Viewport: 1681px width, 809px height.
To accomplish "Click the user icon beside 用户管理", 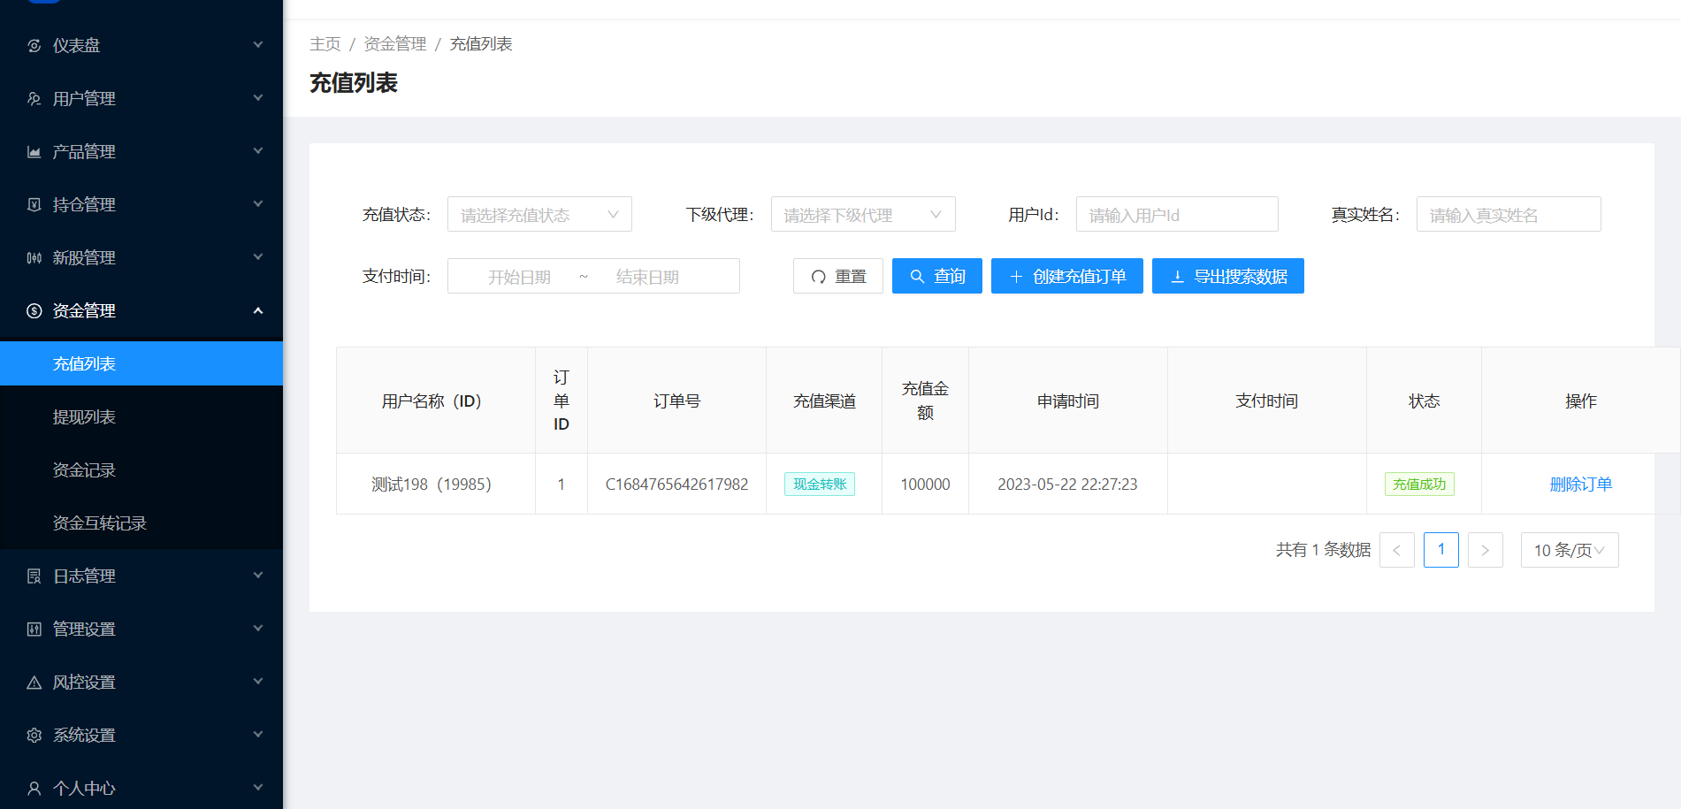I will point(34,99).
